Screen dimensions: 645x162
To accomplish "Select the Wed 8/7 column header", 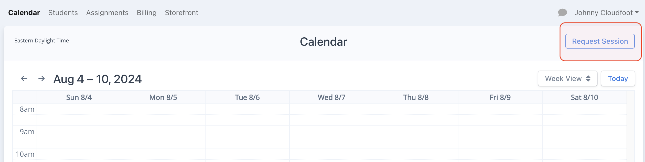I will (x=331, y=97).
